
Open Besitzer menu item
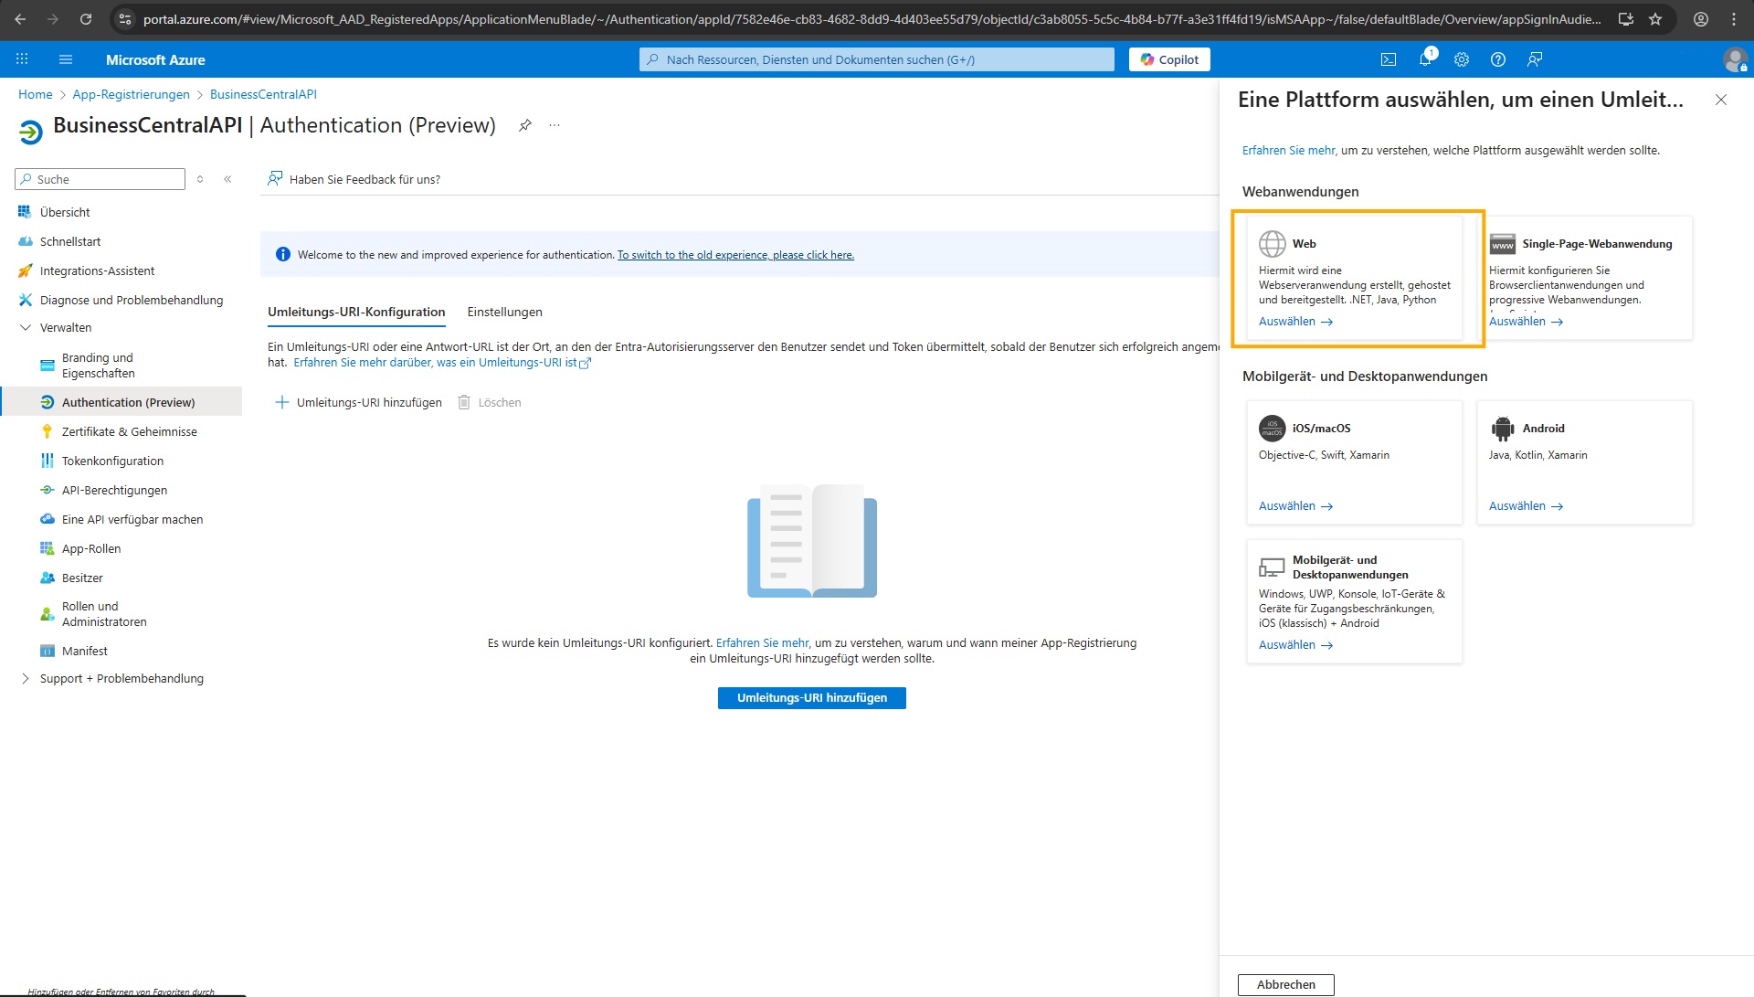coord(82,578)
